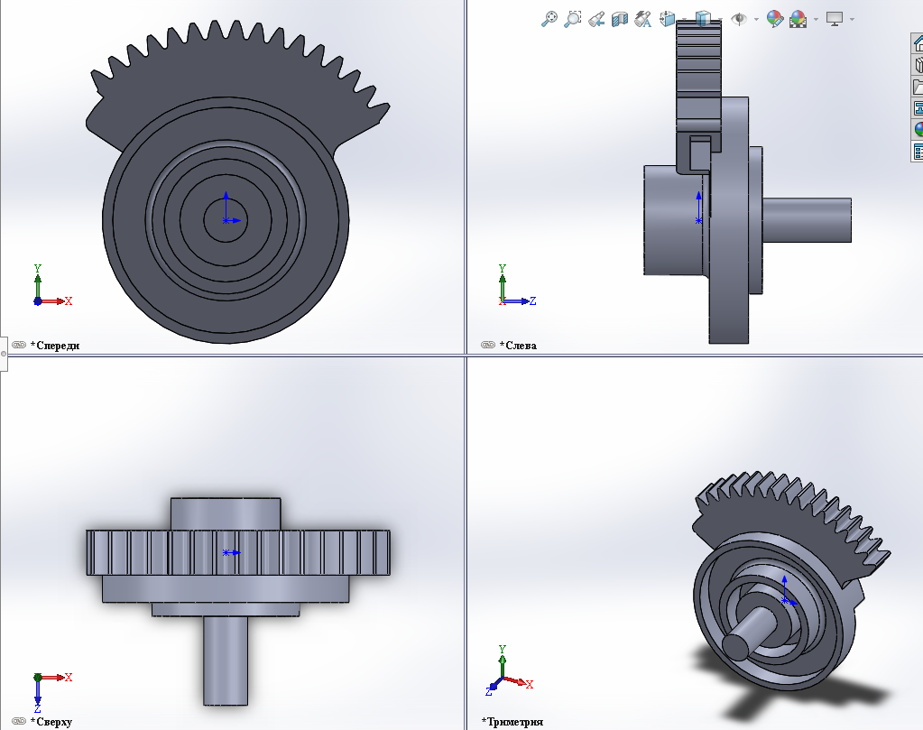This screenshot has height=730, width=923.
Task: Select the shaft in the top view
Action: [226, 661]
